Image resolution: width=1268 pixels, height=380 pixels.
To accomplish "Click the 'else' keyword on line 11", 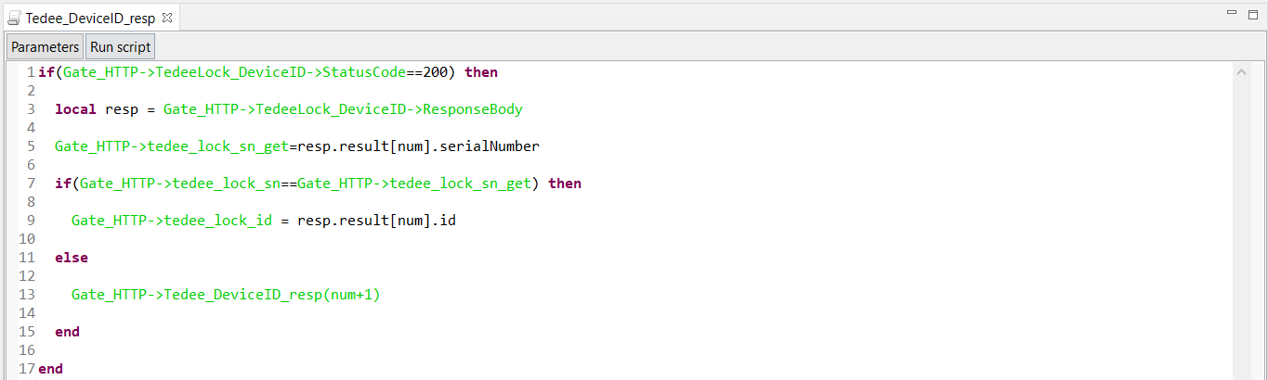I will (x=72, y=258).
